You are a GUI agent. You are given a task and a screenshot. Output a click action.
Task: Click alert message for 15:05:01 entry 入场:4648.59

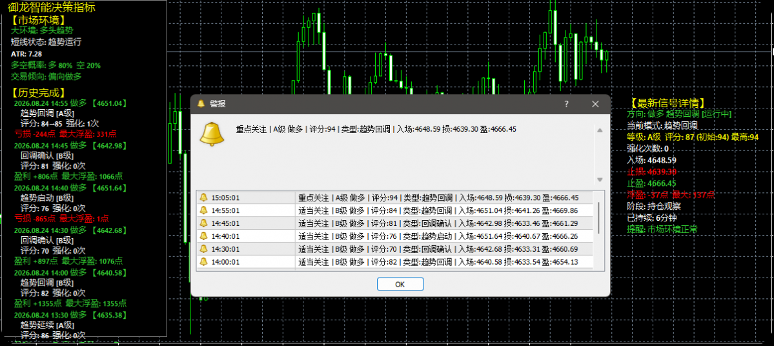438,198
